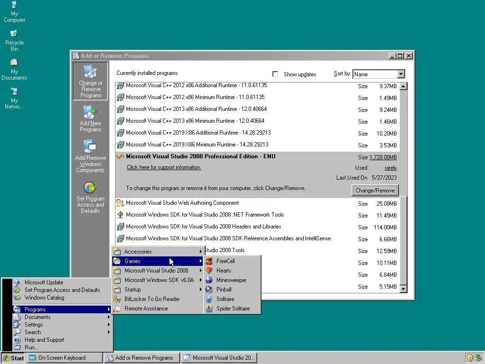Viewport: 485px width, 364px height.
Task: Switch to On-Screen Keyboard taskbar button
Action: pyautogui.click(x=64, y=358)
